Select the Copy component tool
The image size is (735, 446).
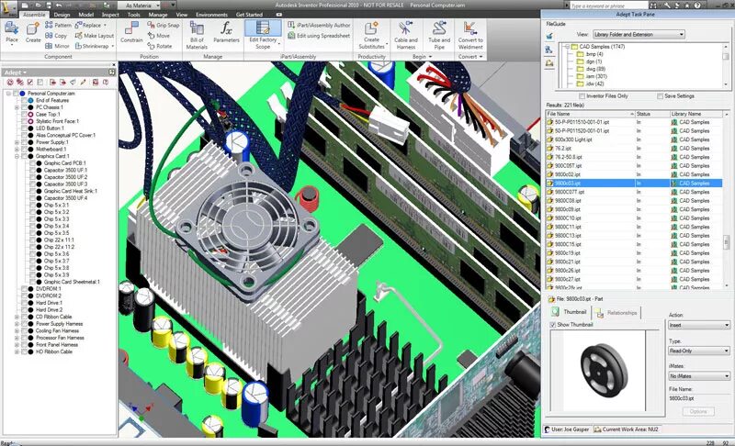pos(56,36)
